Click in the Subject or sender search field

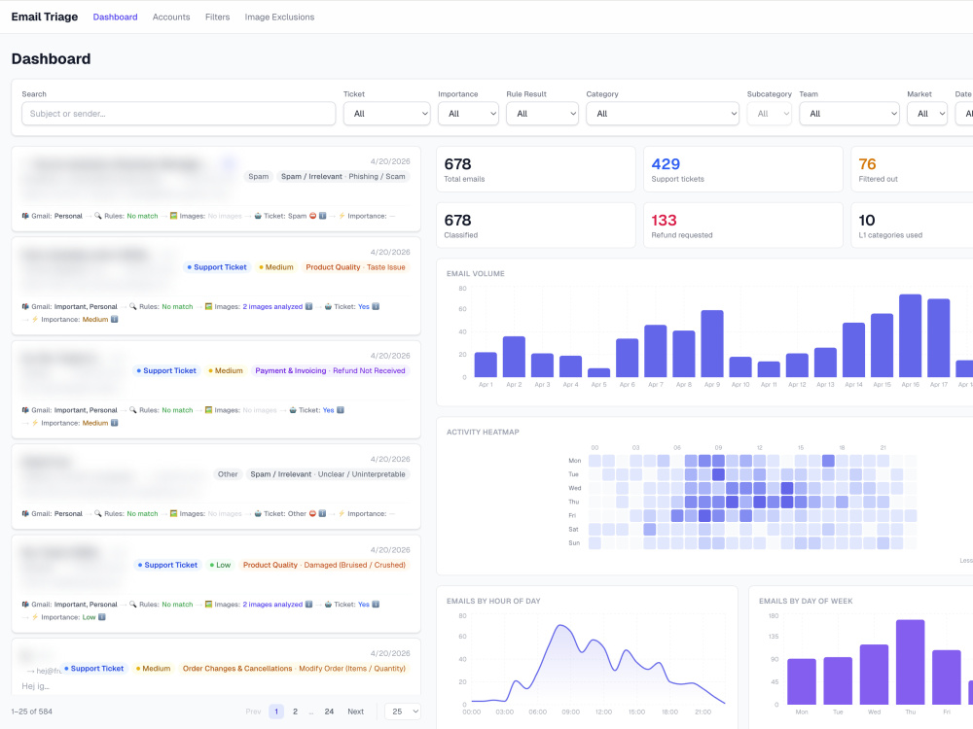[x=179, y=114]
